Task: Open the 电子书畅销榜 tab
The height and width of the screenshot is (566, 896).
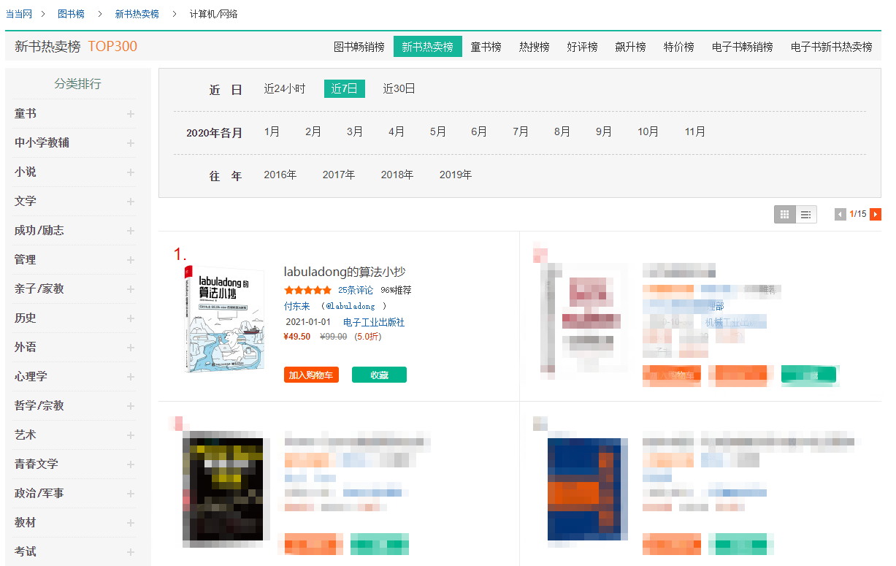Action: (x=743, y=47)
